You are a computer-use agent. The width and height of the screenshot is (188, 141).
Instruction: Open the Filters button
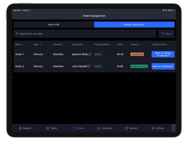pos(166,34)
